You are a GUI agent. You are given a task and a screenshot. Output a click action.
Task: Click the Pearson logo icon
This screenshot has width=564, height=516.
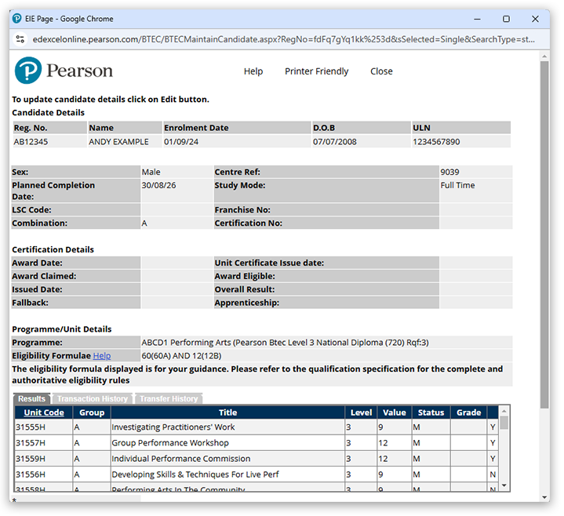point(28,71)
